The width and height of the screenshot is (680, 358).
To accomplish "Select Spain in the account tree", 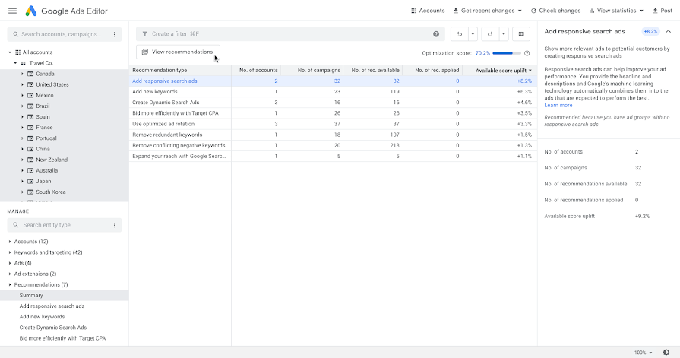I will pos(43,117).
